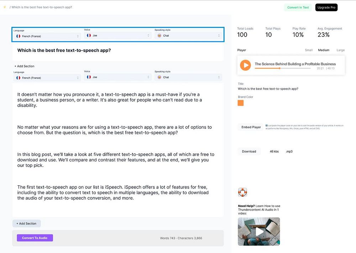
Task: Click Chat emoji icon in top Speaking style
Action: (x=159, y=36)
